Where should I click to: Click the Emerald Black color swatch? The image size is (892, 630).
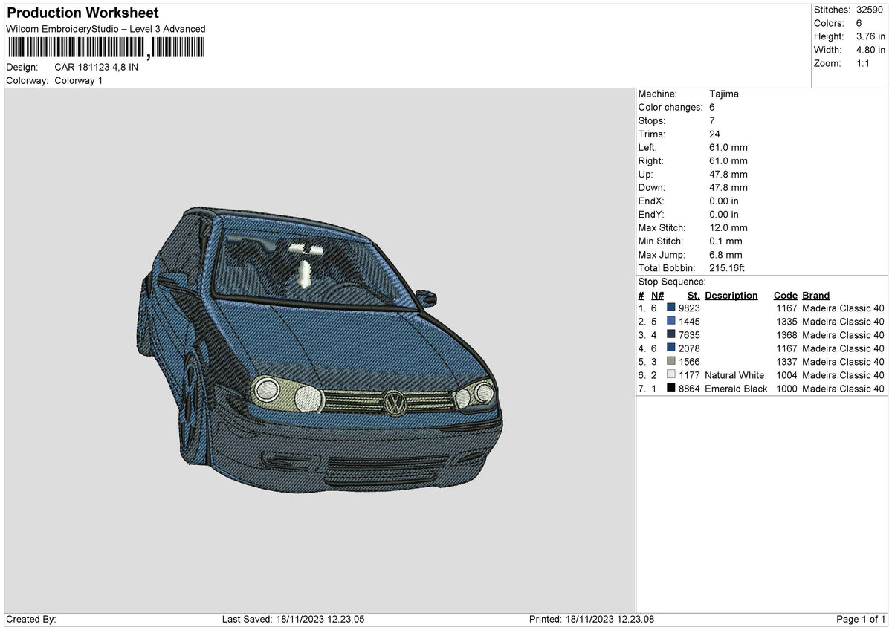point(671,389)
